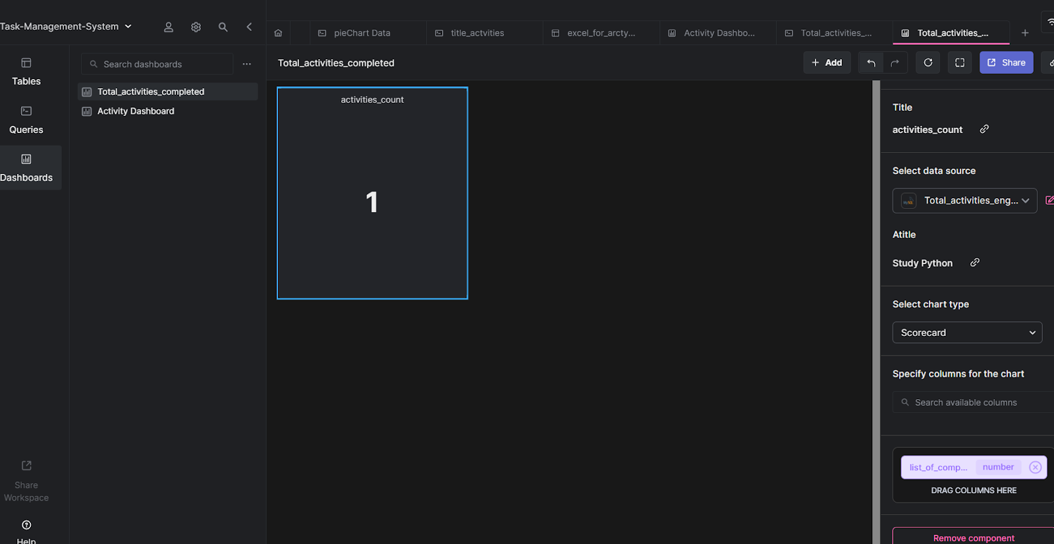The image size is (1054, 544).
Task: Click the Total_activities_completed dashboard heading
Action: 336,63
